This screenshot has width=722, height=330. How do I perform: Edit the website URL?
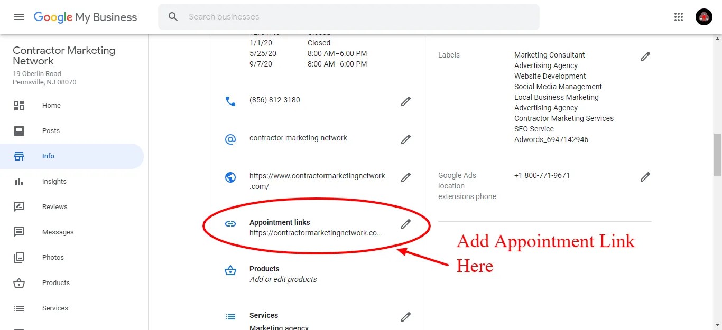pyautogui.click(x=406, y=177)
